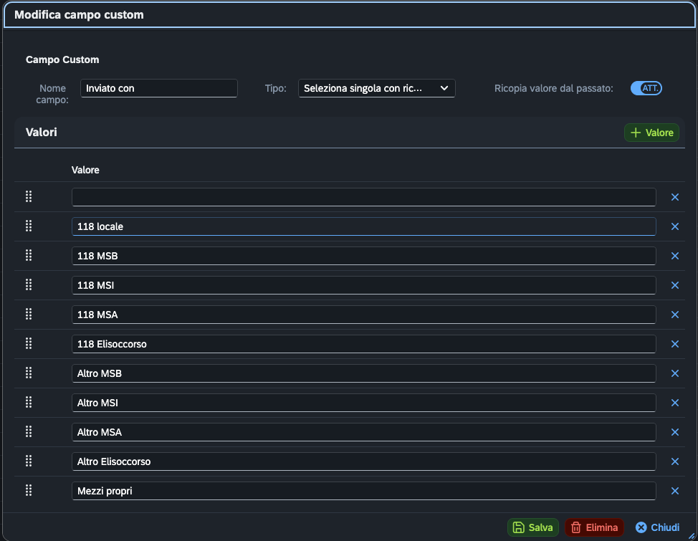Click the Tipo dropdown chevron arrow
Image resolution: width=698 pixels, height=541 pixels.
point(444,88)
